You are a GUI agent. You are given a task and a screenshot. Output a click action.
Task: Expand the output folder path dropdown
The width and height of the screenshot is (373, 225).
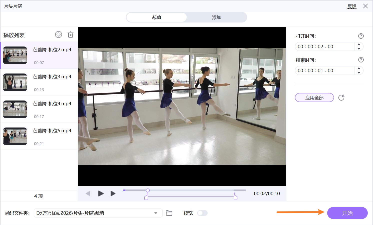point(156,213)
